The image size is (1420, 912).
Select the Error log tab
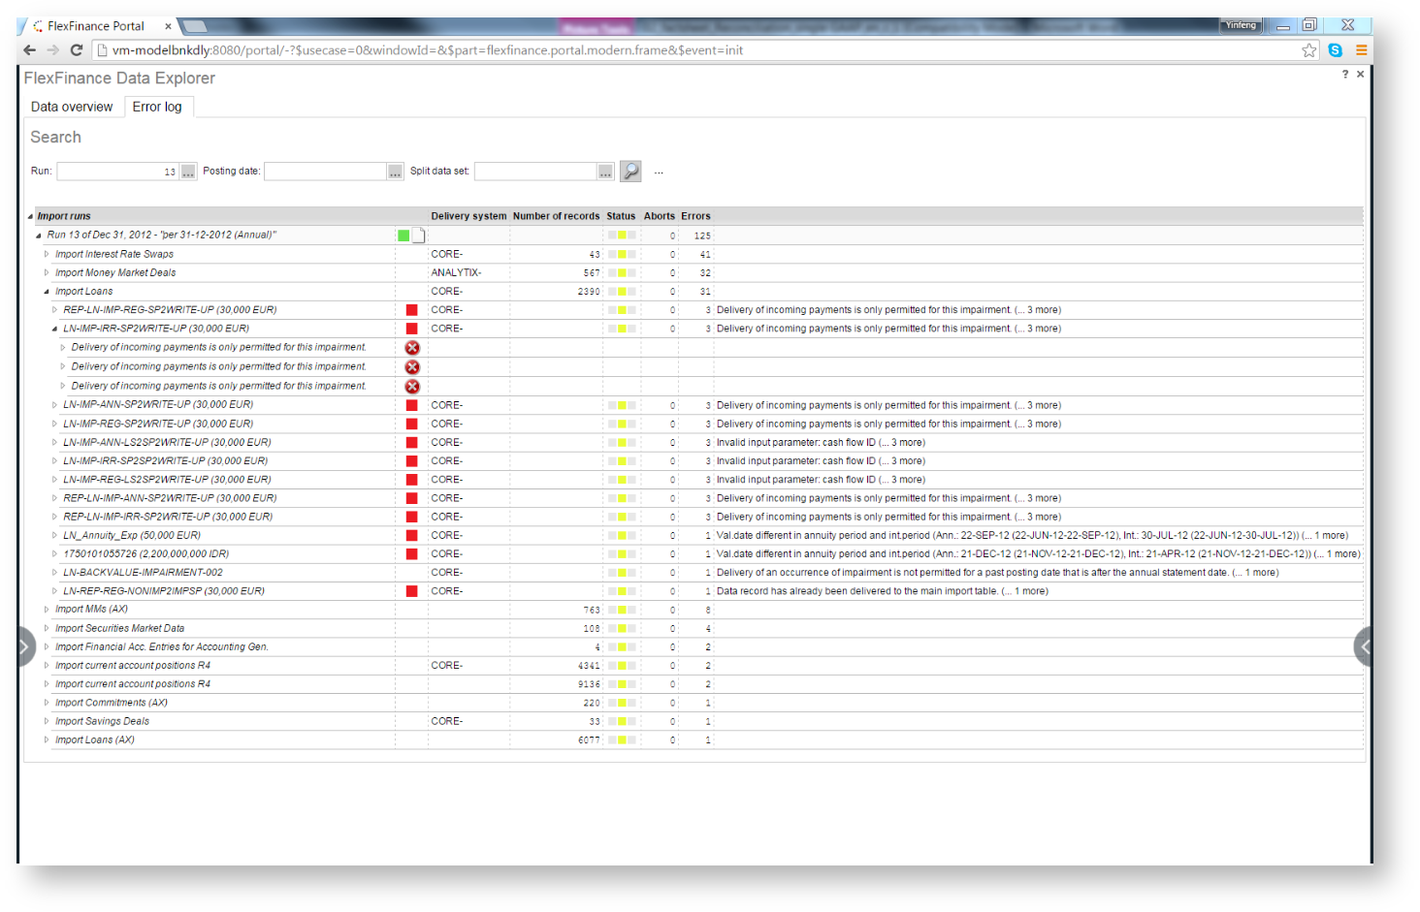click(x=157, y=107)
